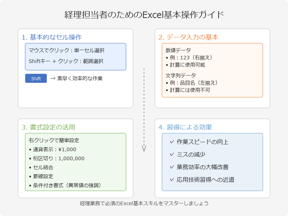Click the bullet 例：123（右揃え）

(x=189, y=58)
